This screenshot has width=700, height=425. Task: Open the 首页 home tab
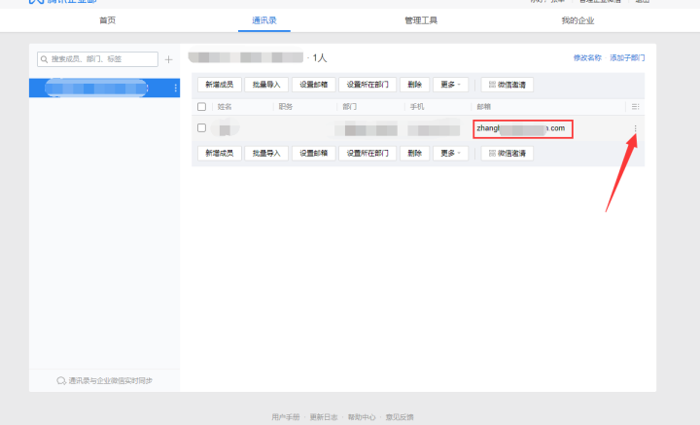click(x=107, y=20)
